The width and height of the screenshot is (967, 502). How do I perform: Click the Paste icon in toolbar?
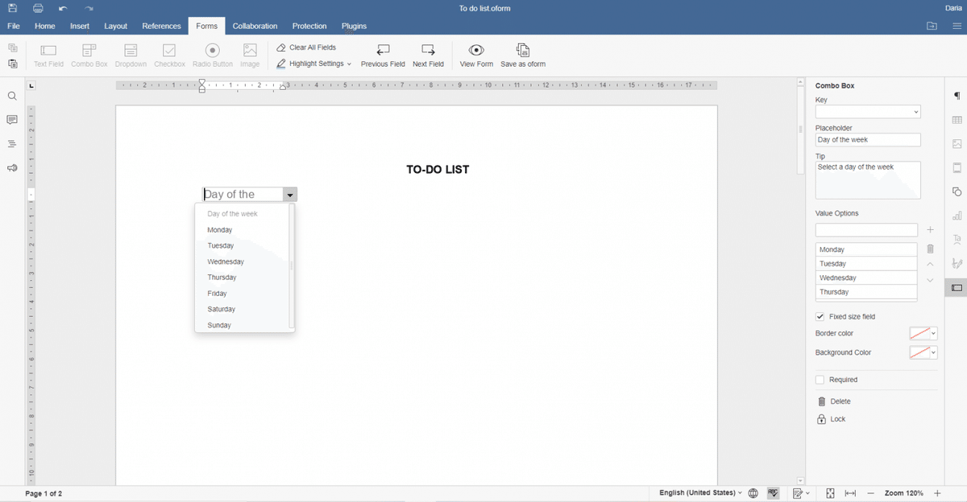12,64
